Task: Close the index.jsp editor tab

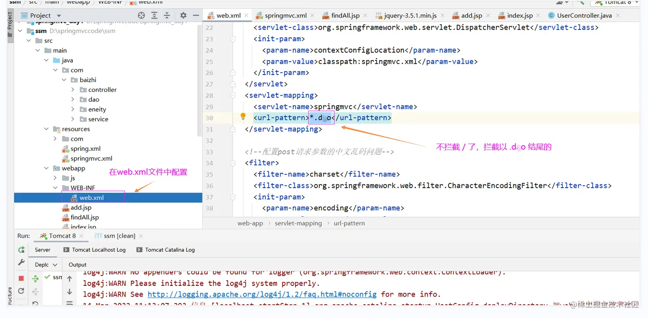Action: click(538, 15)
